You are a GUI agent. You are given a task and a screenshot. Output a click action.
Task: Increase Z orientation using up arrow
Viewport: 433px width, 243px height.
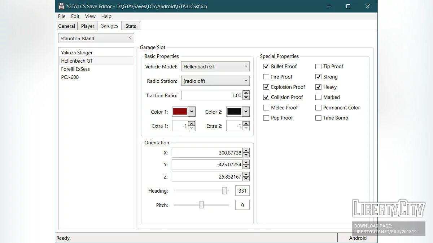pos(246,174)
